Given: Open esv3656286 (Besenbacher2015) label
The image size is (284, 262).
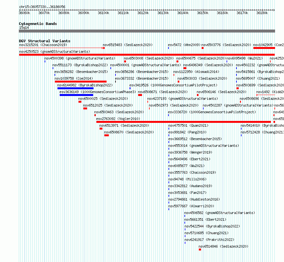Looking at the screenshot, I should click(142, 72).
